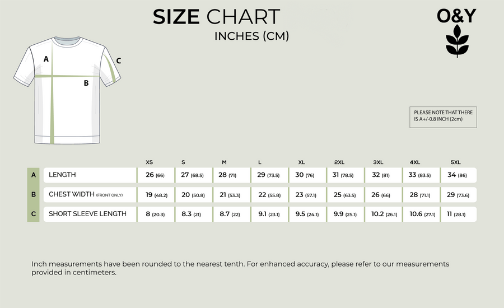Click the LENGTH row label
This screenshot has height=308, width=504.
tap(62, 175)
